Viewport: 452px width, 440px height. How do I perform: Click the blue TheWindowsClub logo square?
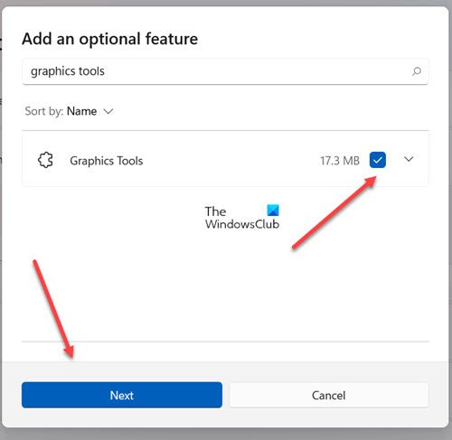tap(273, 211)
